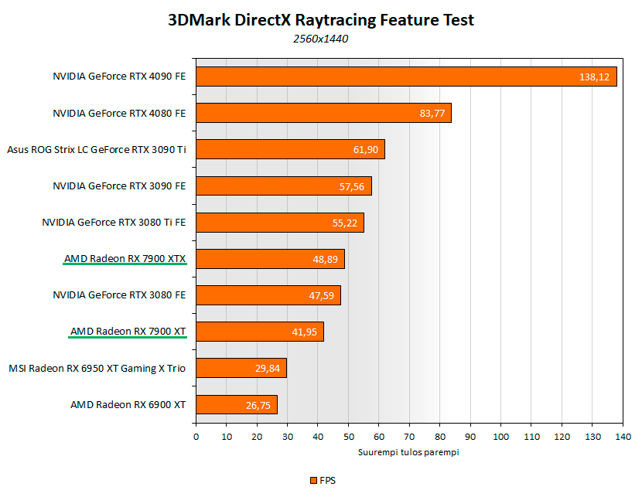This screenshot has height=497, width=642.
Task: Select the underlined "AMD Radeon RX 7900 XT" label
Action: pos(128,332)
